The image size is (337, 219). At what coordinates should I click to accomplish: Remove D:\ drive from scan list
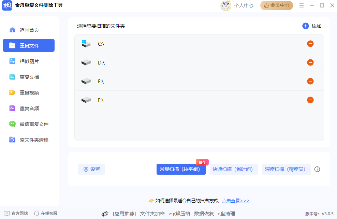tap(310, 62)
